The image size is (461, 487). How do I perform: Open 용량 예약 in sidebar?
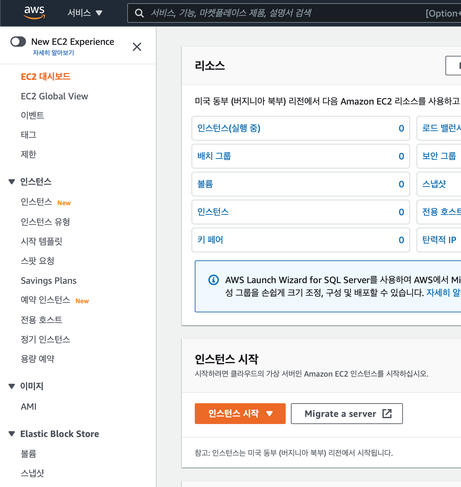coord(38,359)
